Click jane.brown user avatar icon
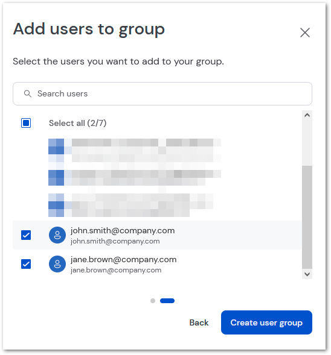Viewport: 331px width, 355px height. click(x=57, y=264)
